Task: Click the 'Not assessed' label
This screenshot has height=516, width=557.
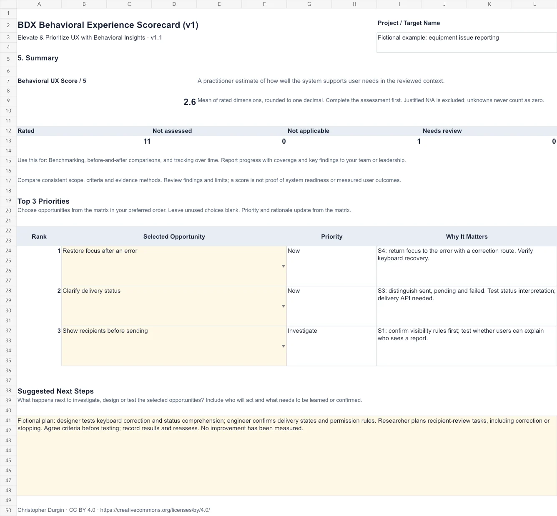Action: [172, 131]
